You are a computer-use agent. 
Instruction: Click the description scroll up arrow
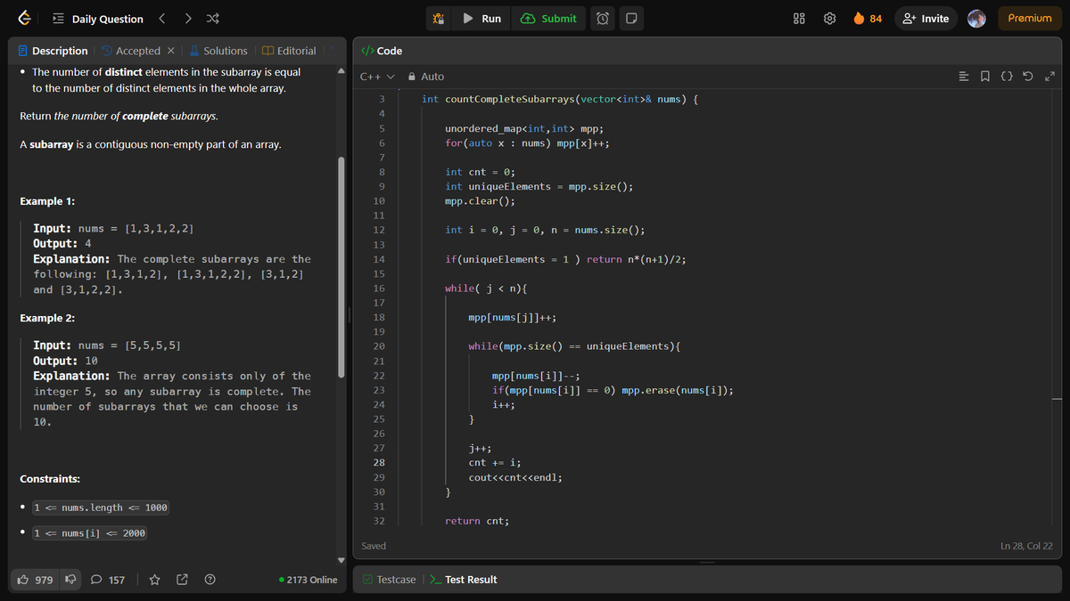point(340,72)
